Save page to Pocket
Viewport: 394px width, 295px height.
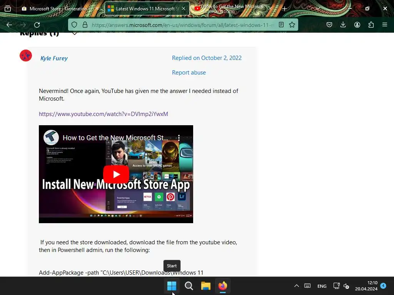[x=329, y=25]
